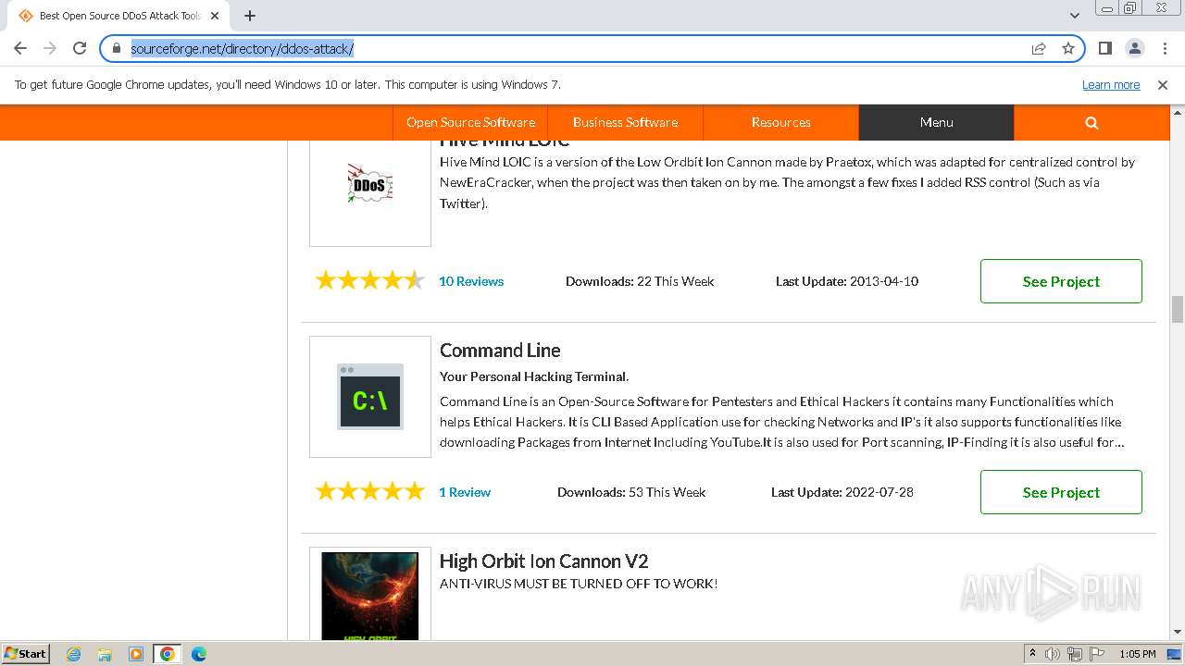Viewport: 1185px width, 666px height.
Task: See Project for Hive Mind LOIC
Action: (1061, 281)
